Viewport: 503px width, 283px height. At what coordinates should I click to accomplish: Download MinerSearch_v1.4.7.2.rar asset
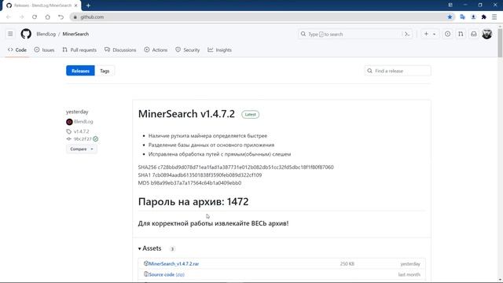tap(174, 264)
